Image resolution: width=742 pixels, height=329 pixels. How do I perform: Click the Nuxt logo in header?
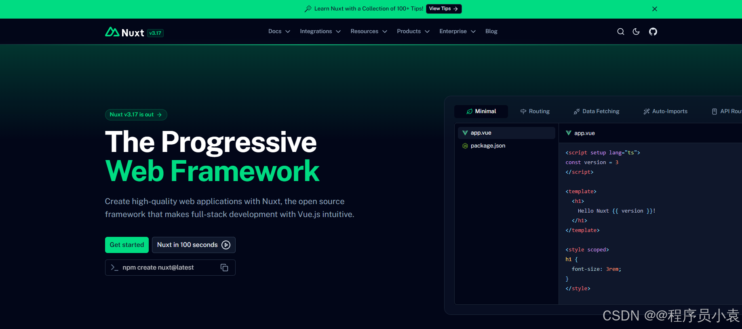click(x=124, y=32)
